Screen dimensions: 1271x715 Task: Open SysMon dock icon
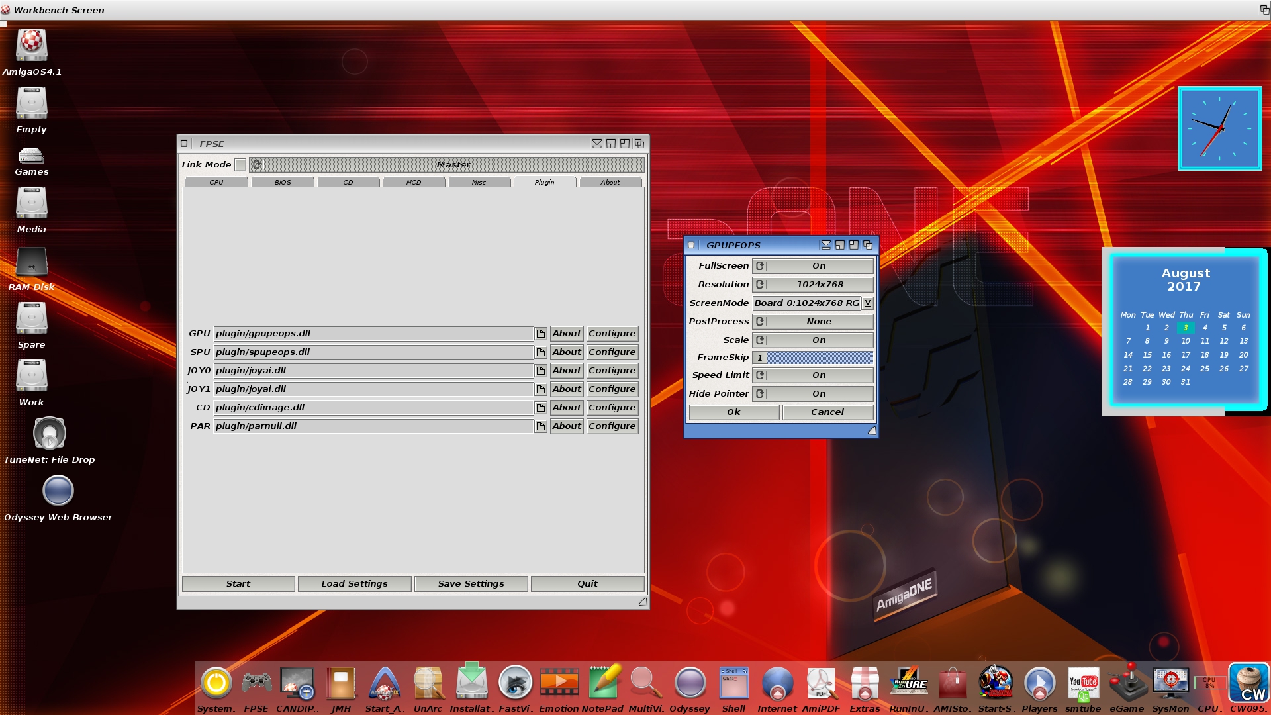click(1170, 683)
